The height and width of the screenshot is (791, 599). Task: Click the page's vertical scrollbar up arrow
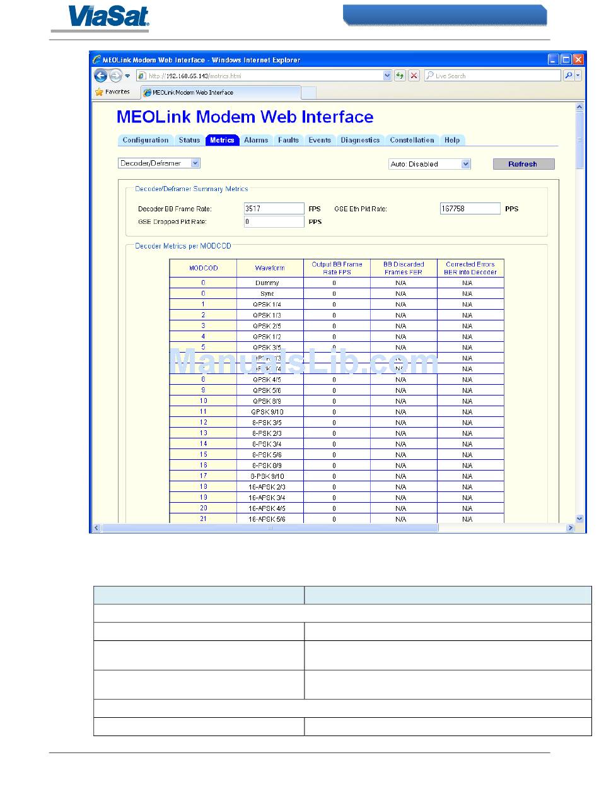[580, 107]
